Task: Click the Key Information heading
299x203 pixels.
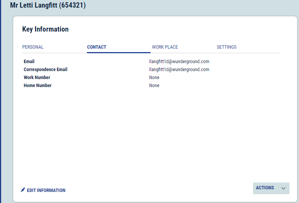Action: pyautogui.click(x=46, y=29)
